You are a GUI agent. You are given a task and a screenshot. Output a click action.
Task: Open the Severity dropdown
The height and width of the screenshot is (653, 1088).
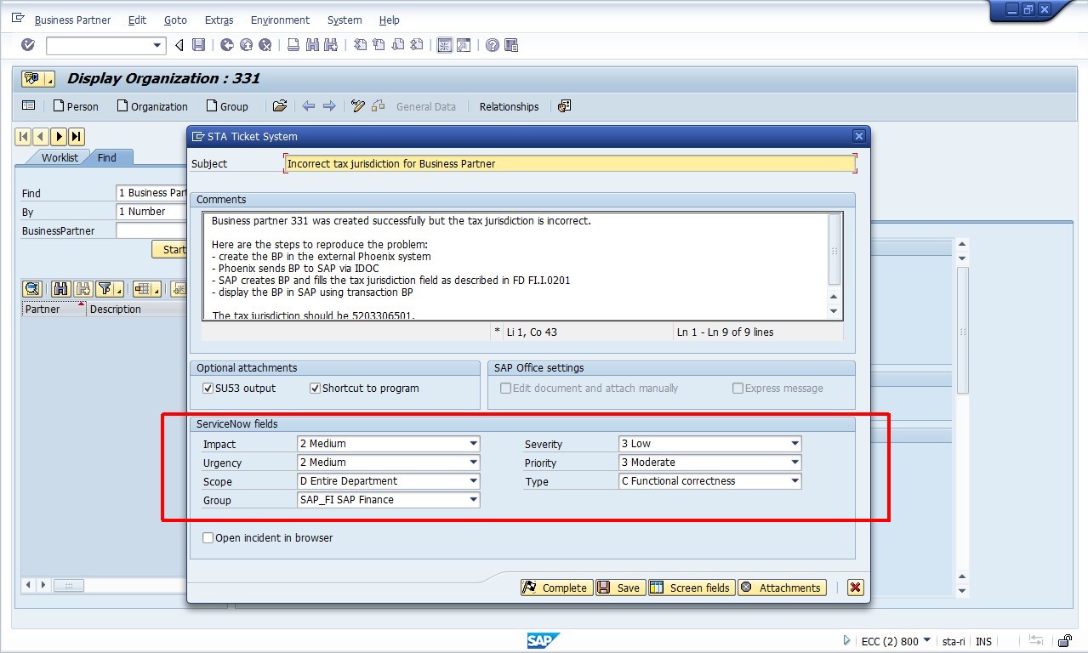[x=795, y=444]
